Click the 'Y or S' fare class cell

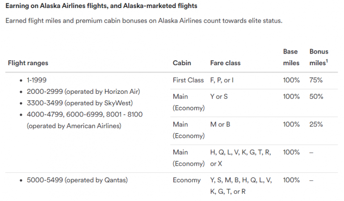(x=219, y=96)
